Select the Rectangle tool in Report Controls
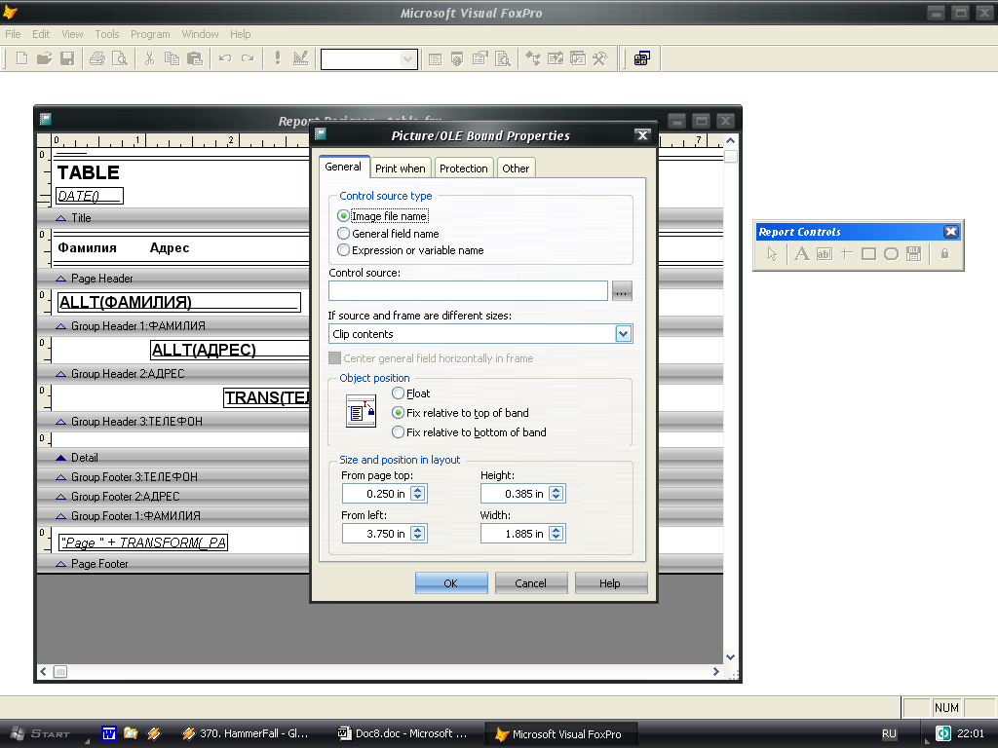Screen dimensions: 998x748 [868, 254]
